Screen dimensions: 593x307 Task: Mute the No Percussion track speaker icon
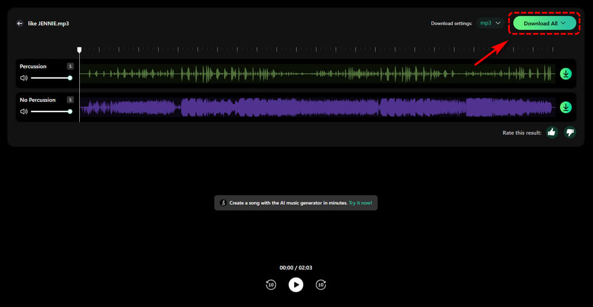pos(24,111)
